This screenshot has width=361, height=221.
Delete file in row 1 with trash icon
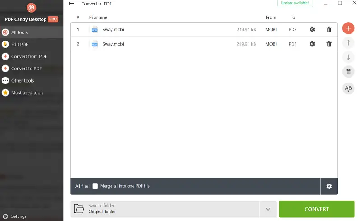click(329, 29)
